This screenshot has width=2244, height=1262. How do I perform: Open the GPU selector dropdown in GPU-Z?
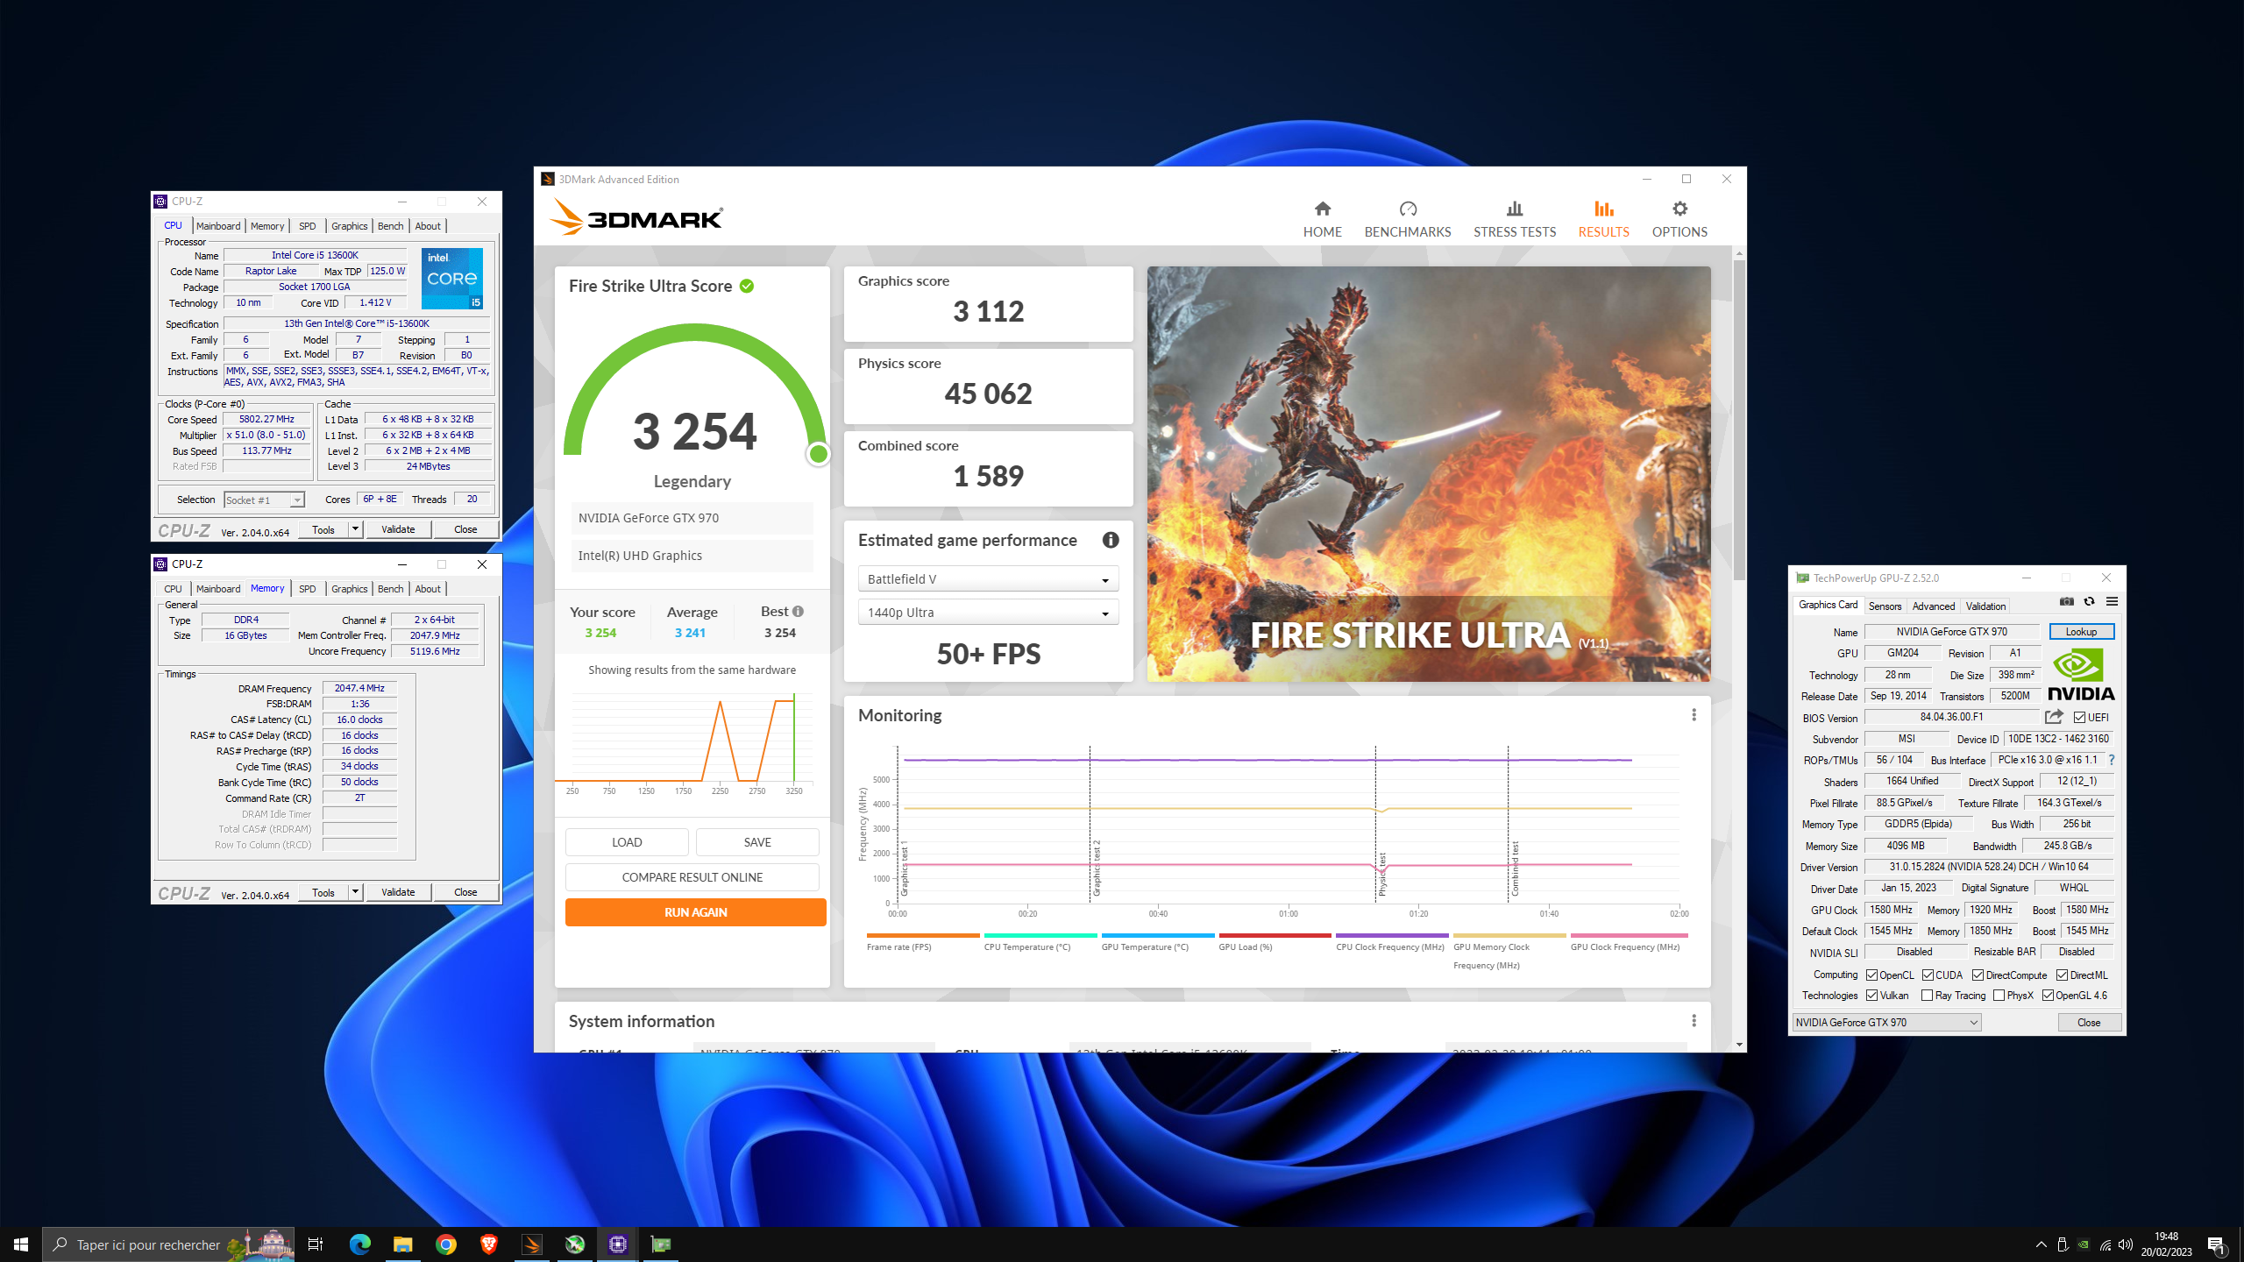point(1886,1023)
